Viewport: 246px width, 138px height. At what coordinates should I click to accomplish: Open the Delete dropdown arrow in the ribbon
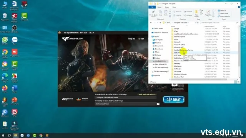(191, 12)
